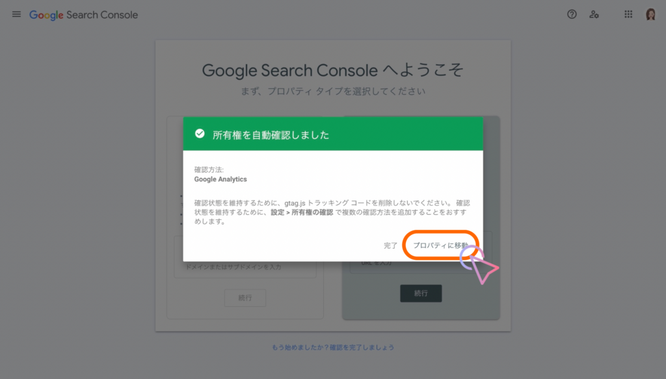Image resolution: width=666 pixels, height=379 pixels.
Task: Click the Google Search Console logo
Action: click(x=83, y=15)
